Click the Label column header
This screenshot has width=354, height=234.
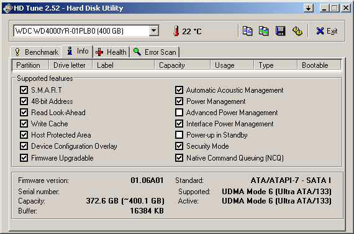tap(124, 65)
